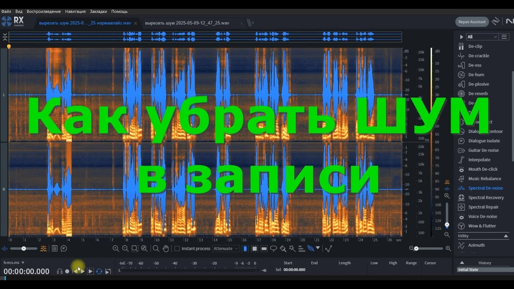
Task: Click the zoom to selection icon
Action: pos(135,248)
